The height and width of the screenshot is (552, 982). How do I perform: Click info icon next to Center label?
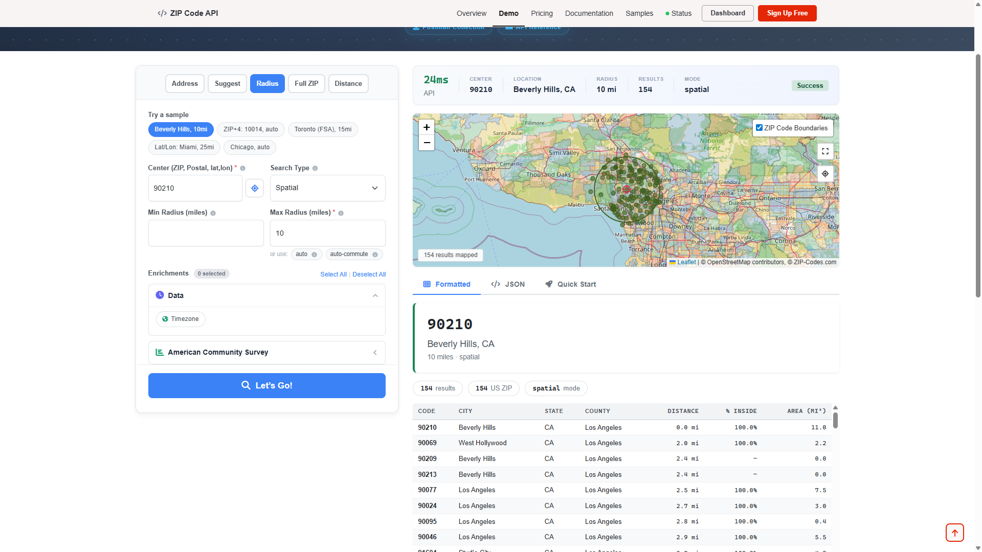pyautogui.click(x=243, y=168)
